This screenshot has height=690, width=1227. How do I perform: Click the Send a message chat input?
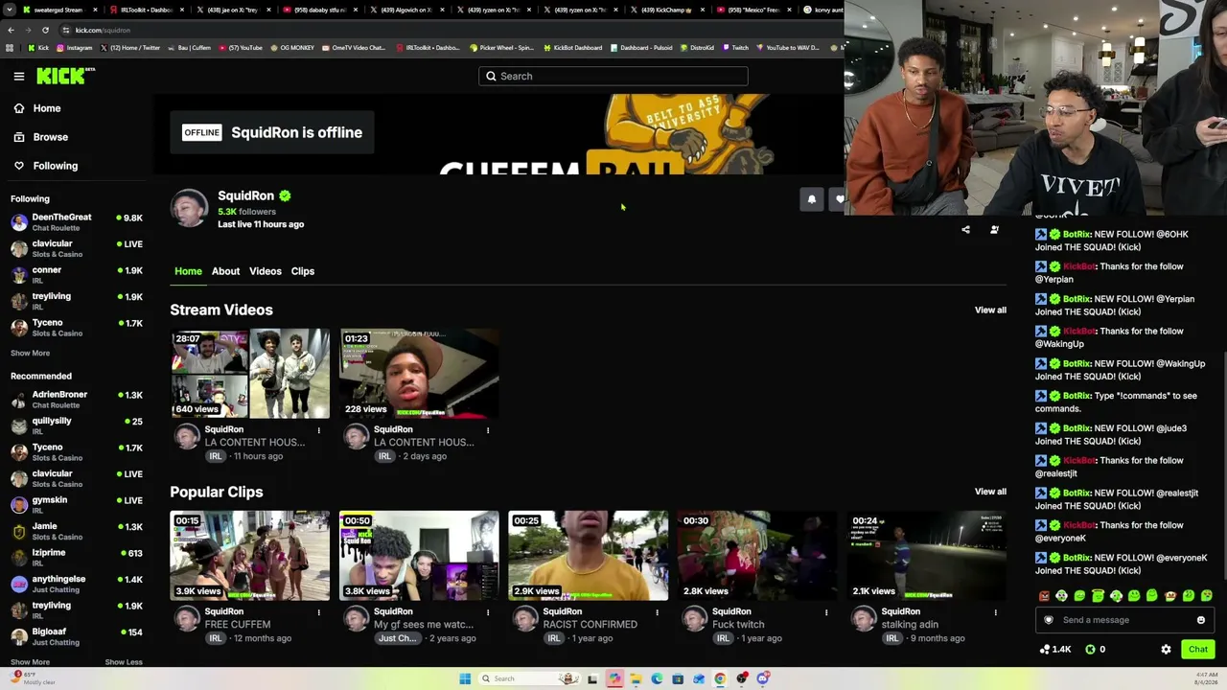click(x=1123, y=620)
